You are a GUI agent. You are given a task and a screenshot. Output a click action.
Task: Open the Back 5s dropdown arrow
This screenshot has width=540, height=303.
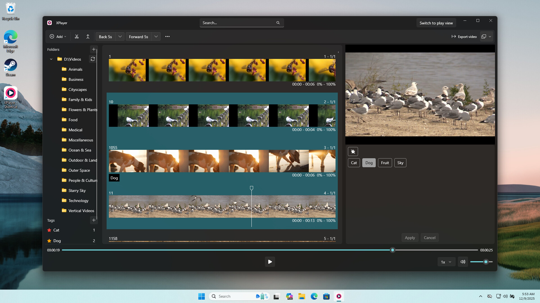(x=120, y=36)
